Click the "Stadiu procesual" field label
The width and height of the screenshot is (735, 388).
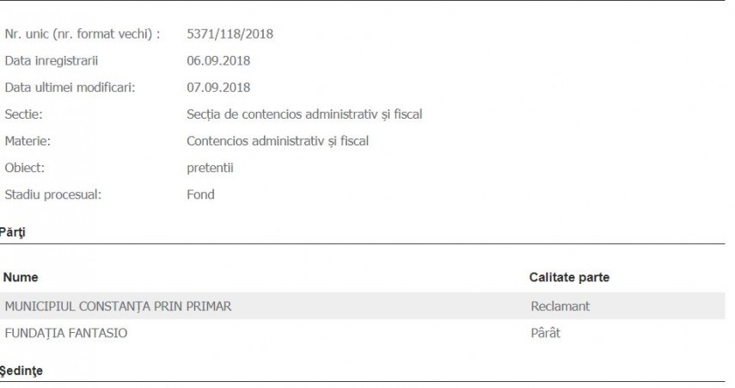tap(53, 194)
